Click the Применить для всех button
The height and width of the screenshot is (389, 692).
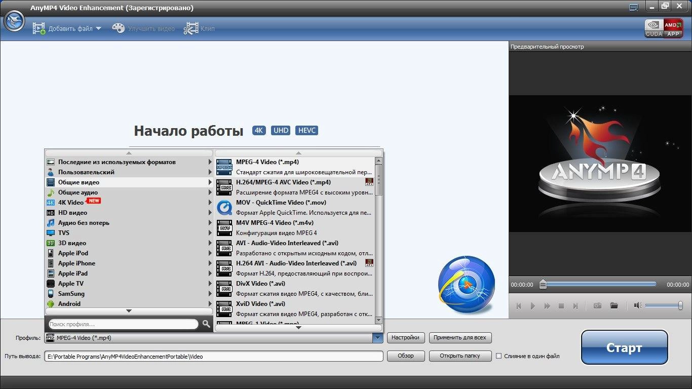pyautogui.click(x=460, y=337)
